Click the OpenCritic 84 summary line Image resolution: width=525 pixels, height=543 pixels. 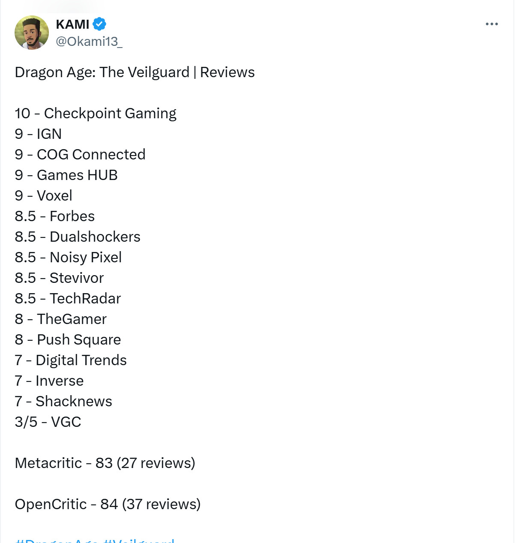tap(108, 504)
